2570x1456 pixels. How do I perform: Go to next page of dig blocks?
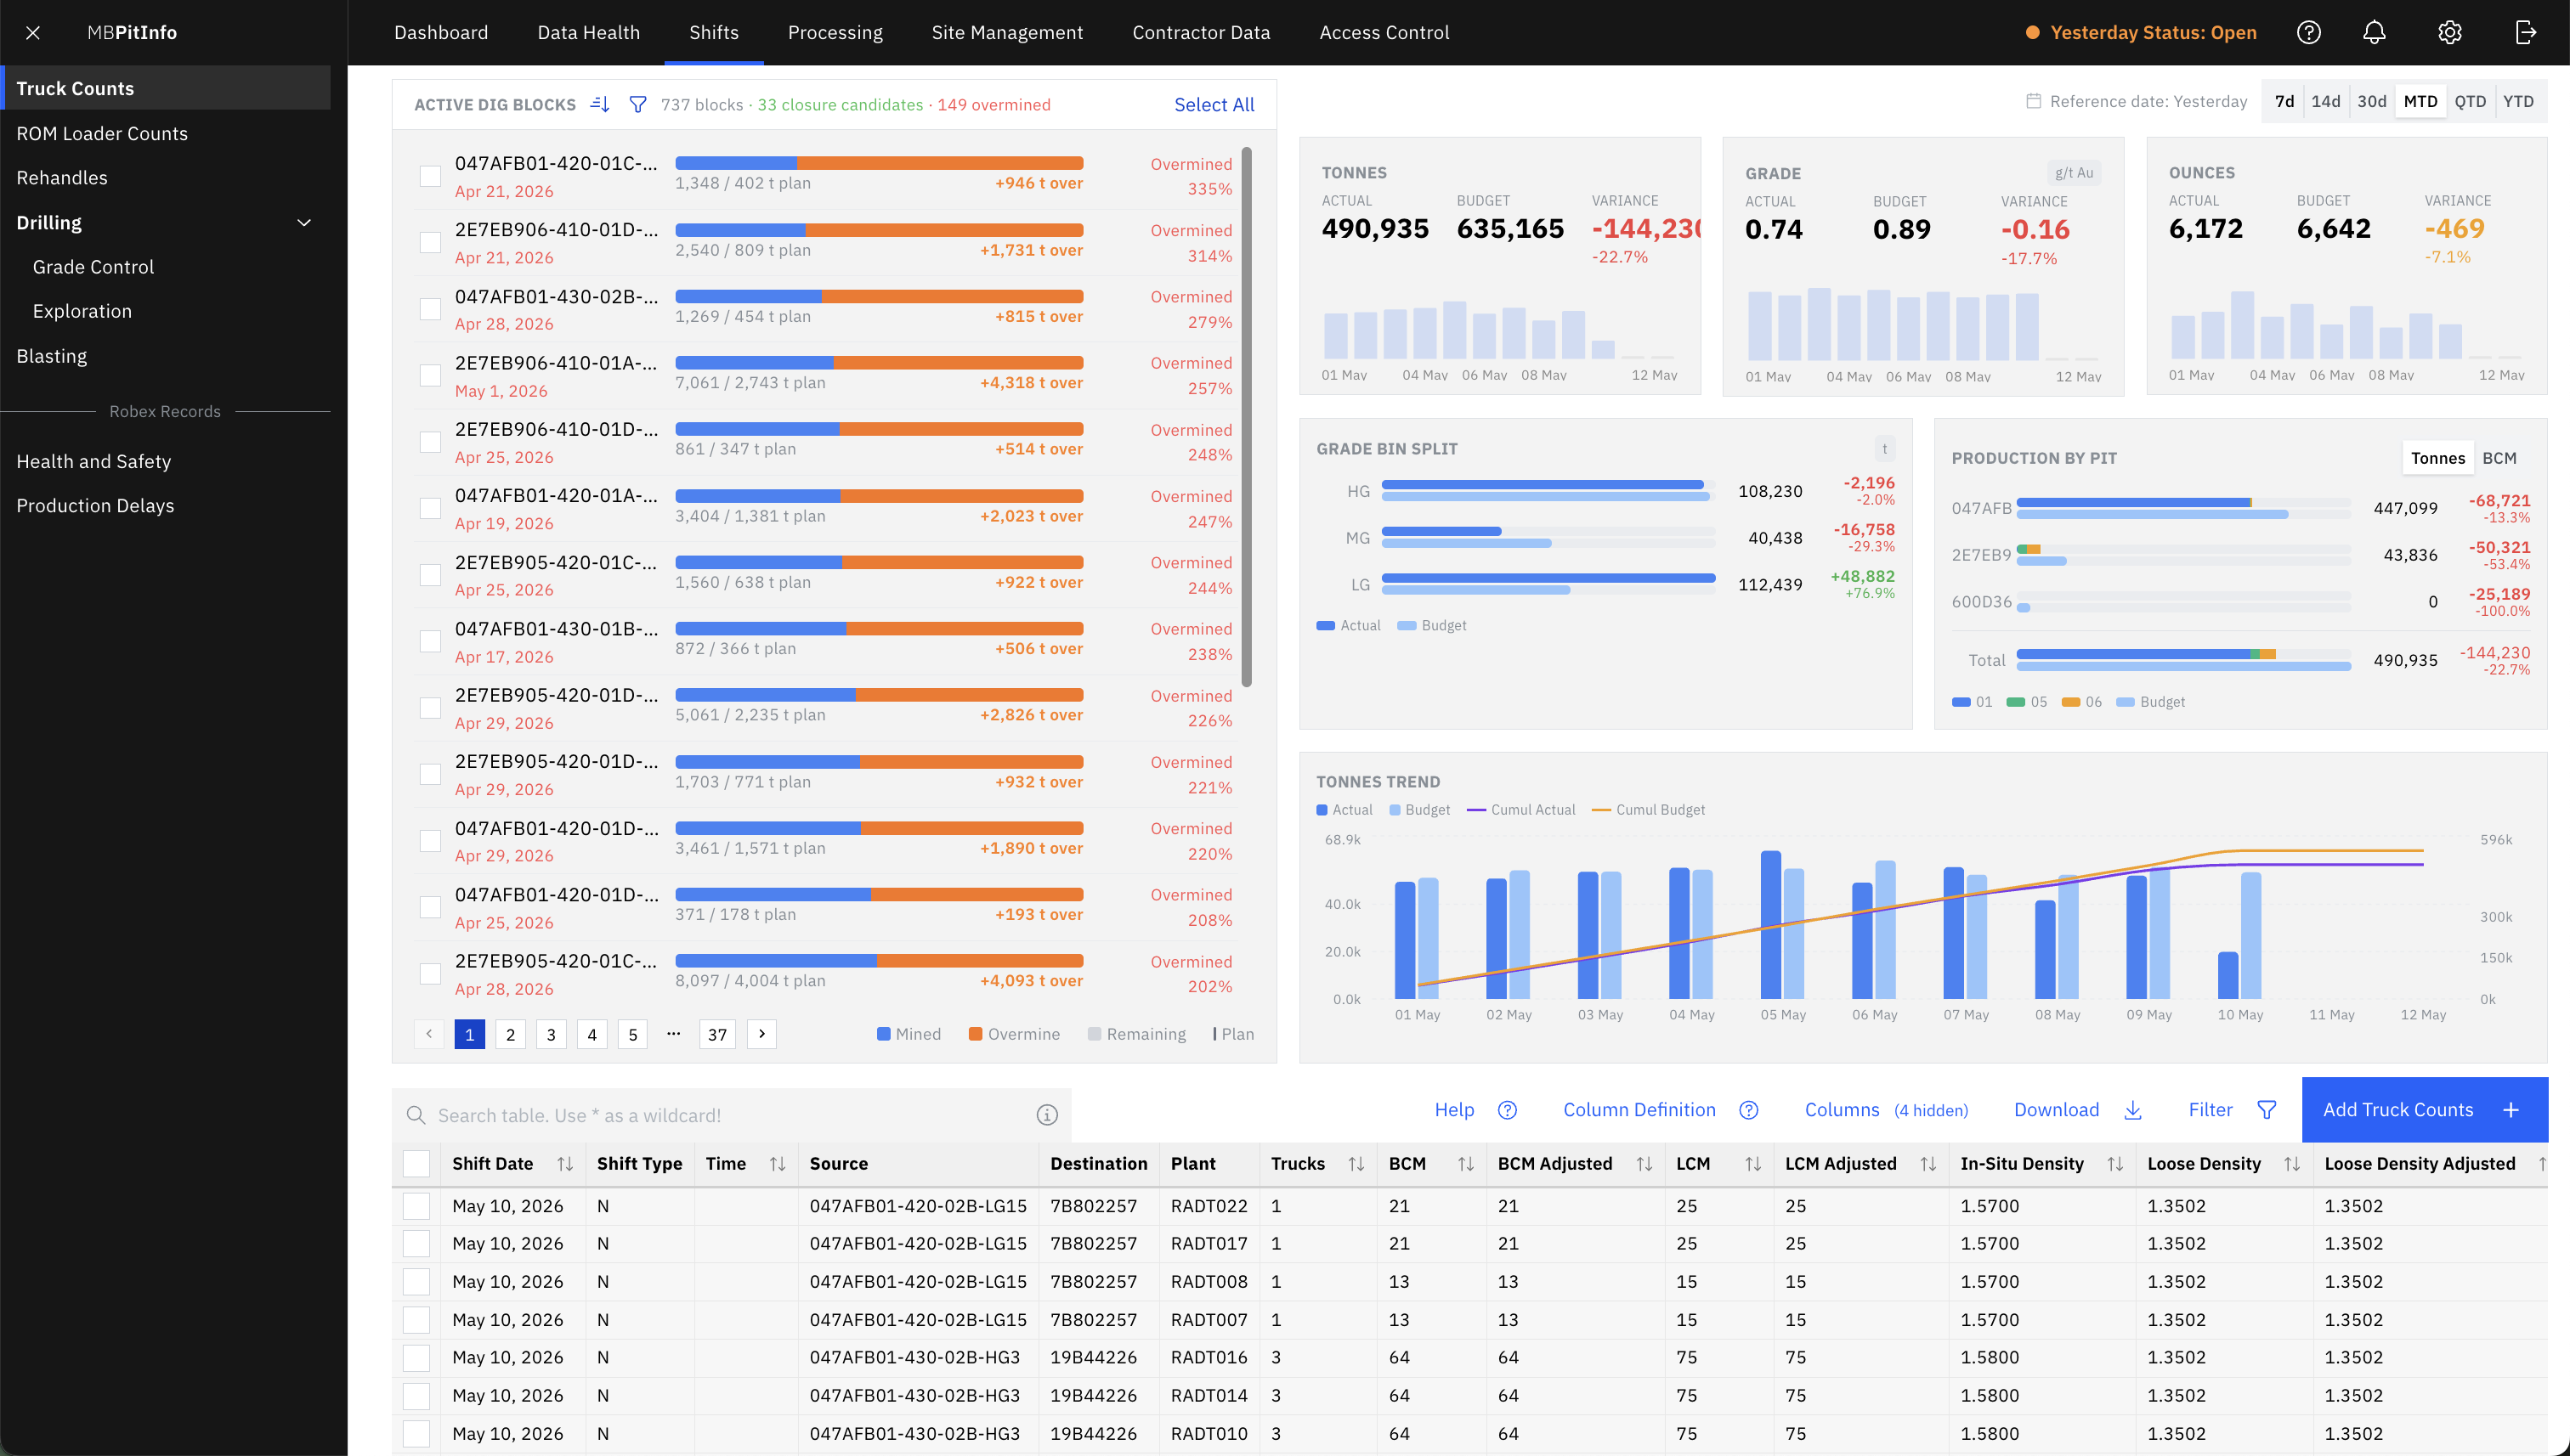(x=761, y=1034)
